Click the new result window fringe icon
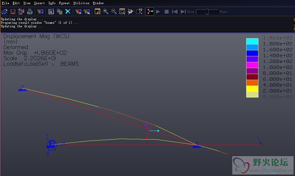This screenshot has width=295, height=176. point(40,12)
